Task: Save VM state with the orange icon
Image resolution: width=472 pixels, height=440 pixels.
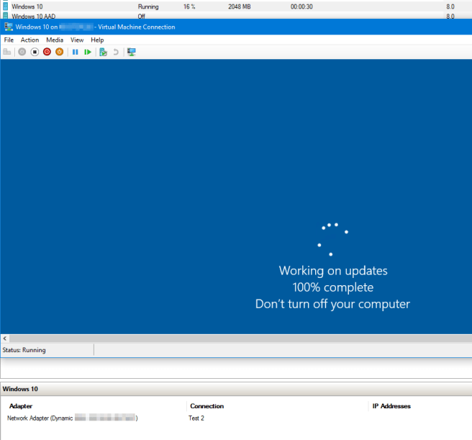Action: point(59,52)
